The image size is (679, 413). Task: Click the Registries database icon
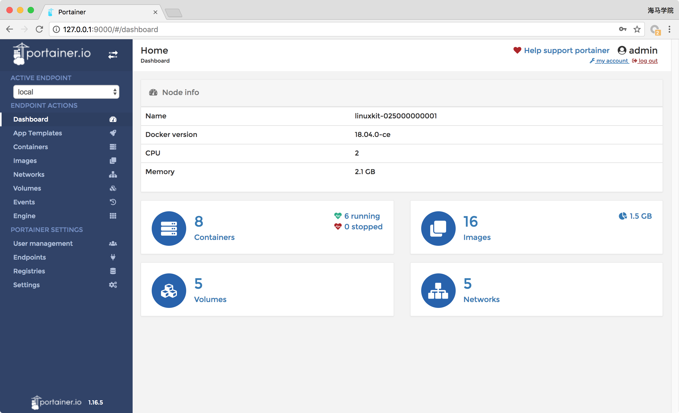click(x=112, y=271)
